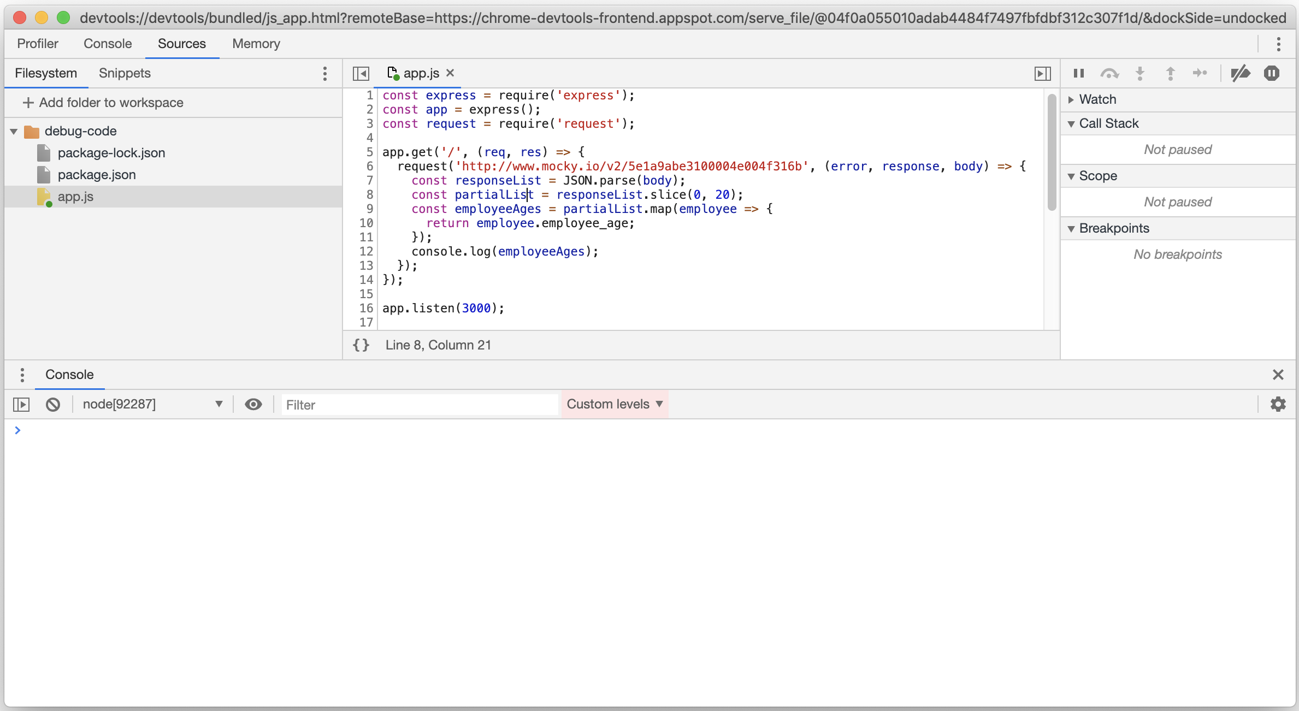
Task: Click the step into function icon
Action: pos(1139,73)
